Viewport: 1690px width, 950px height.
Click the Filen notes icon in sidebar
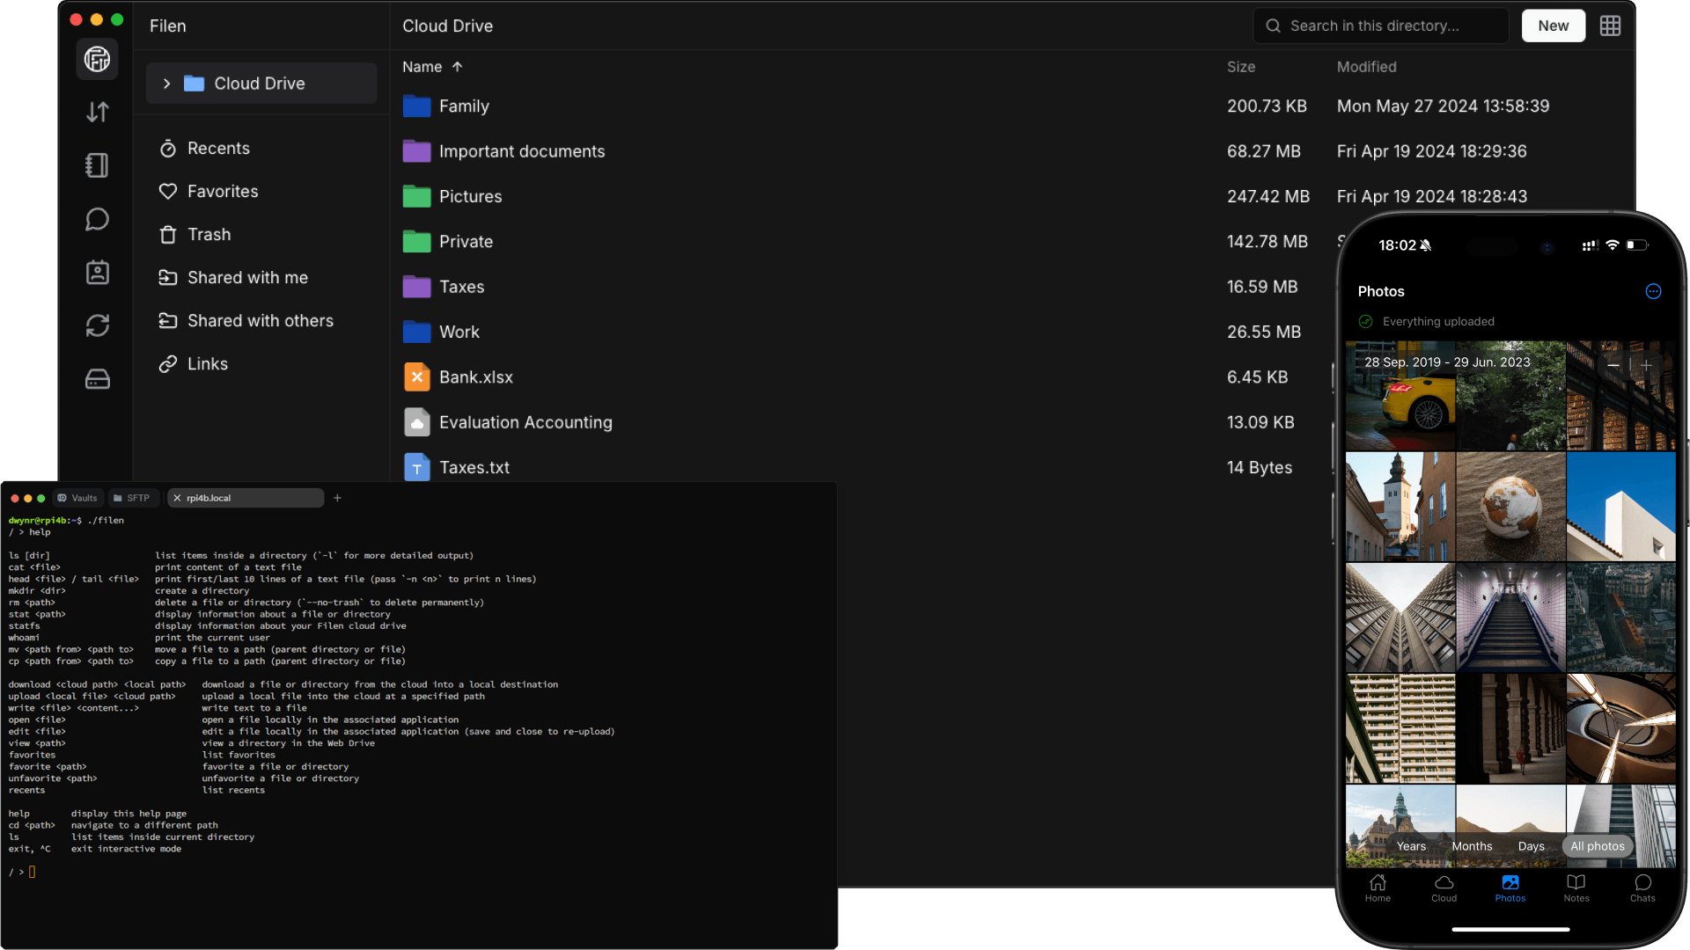[x=98, y=164]
